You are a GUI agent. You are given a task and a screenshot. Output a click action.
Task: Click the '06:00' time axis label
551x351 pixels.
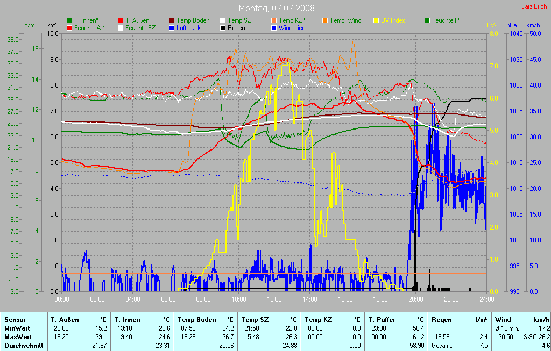(168, 299)
